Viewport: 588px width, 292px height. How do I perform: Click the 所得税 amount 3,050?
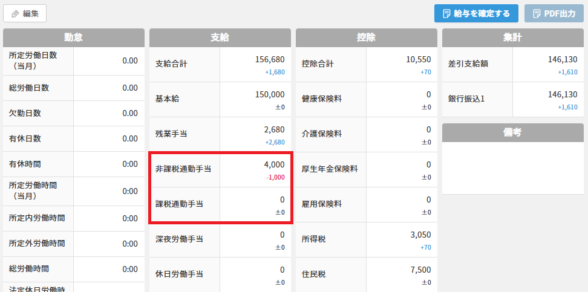click(421, 235)
